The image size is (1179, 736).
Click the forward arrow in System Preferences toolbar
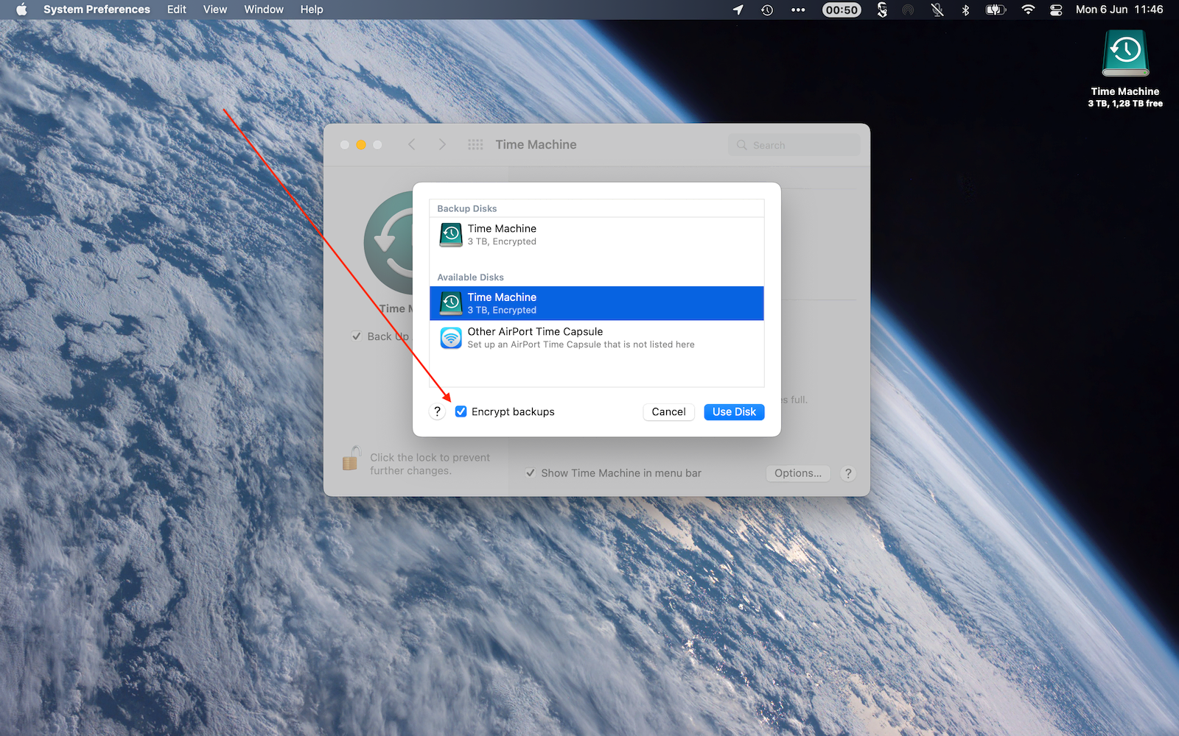pos(442,144)
